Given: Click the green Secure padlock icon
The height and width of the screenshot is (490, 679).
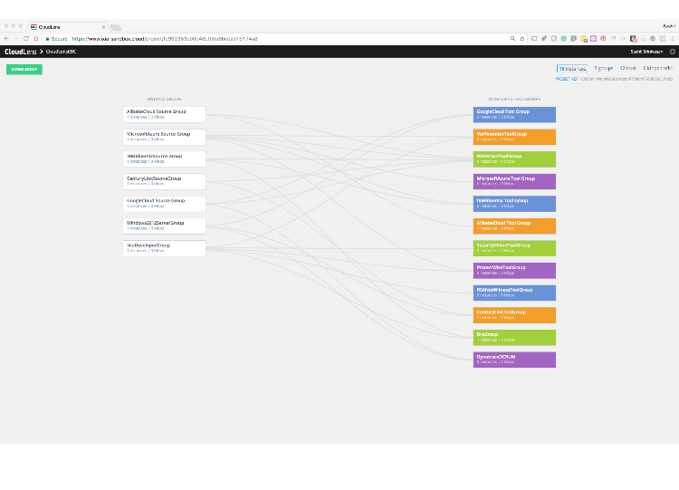Looking at the screenshot, I should [x=48, y=39].
